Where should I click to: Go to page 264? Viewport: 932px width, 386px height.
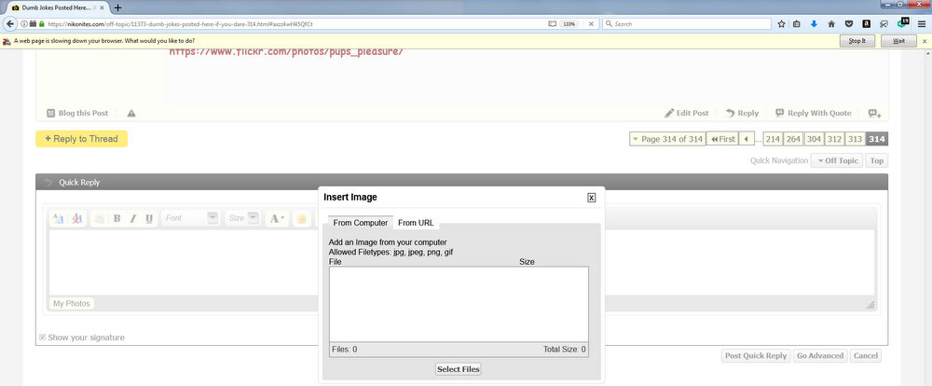[x=793, y=139]
